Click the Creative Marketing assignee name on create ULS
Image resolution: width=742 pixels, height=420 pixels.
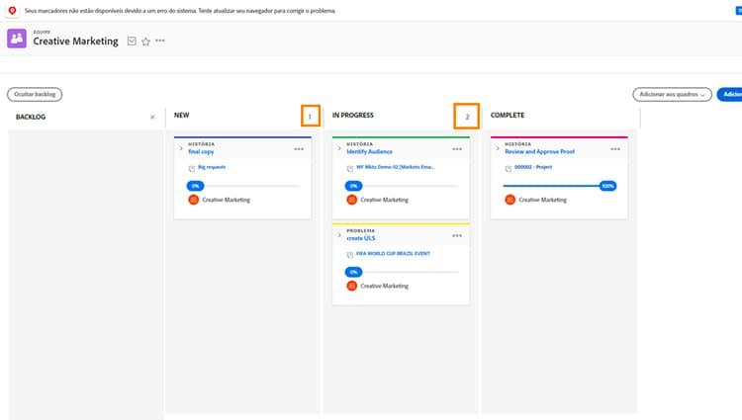click(384, 286)
